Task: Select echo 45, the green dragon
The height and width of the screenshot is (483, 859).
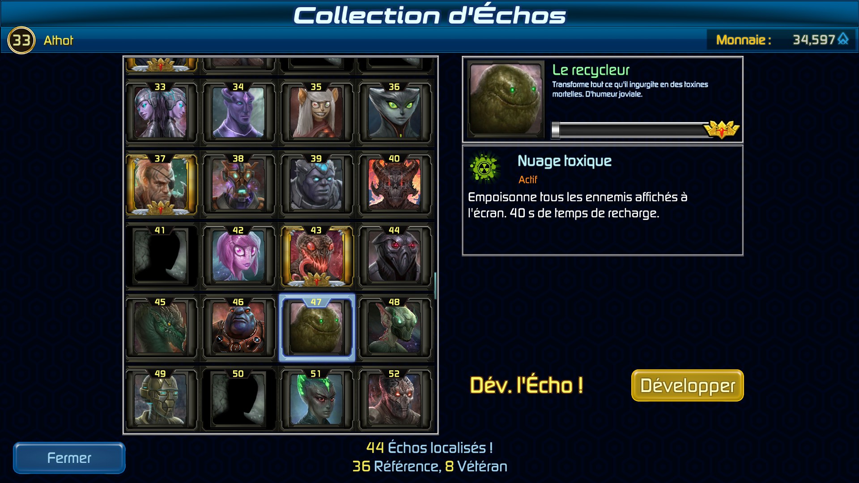Action: (x=161, y=327)
